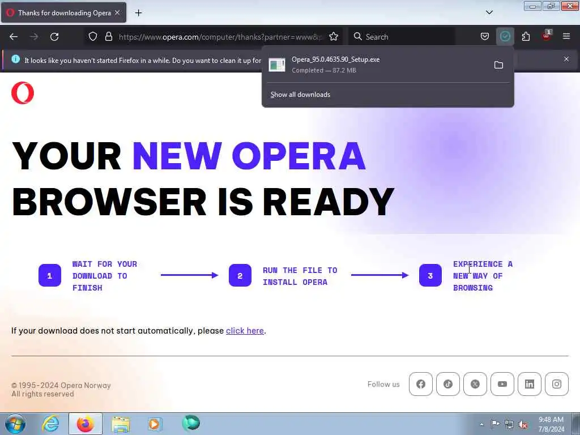The height and width of the screenshot is (435, 580).
Task: Bookmark this page with the star icon
Action: point(334,36)
